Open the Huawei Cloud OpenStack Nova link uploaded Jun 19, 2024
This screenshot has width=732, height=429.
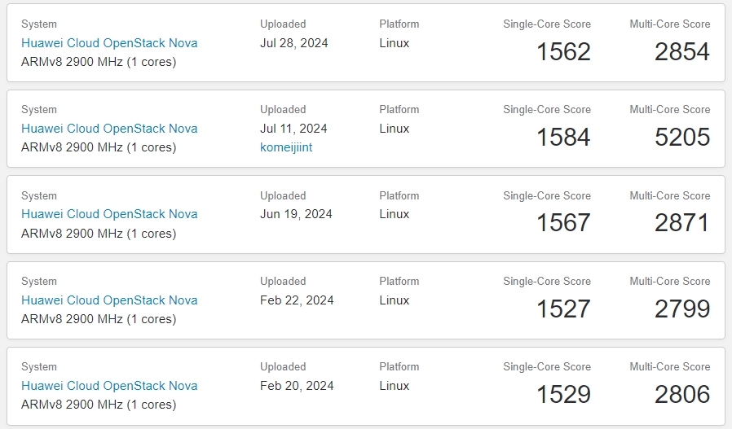point(109,214)
